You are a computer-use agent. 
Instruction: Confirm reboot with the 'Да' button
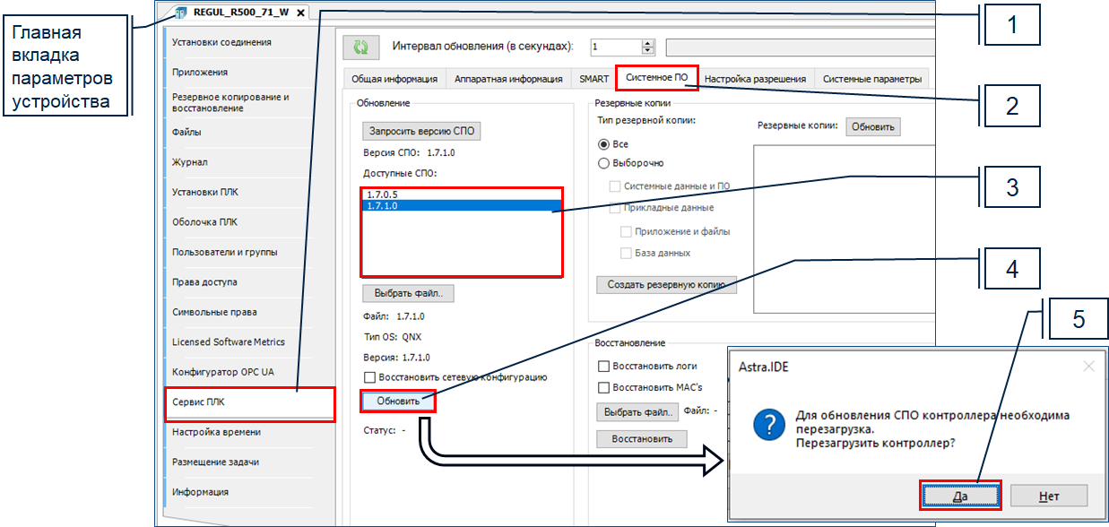(960, 495)
